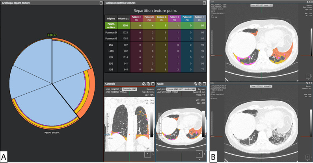Maximize the Tableau répartition textures panel
Screen dimensions: 313x163
click(204, 3)
